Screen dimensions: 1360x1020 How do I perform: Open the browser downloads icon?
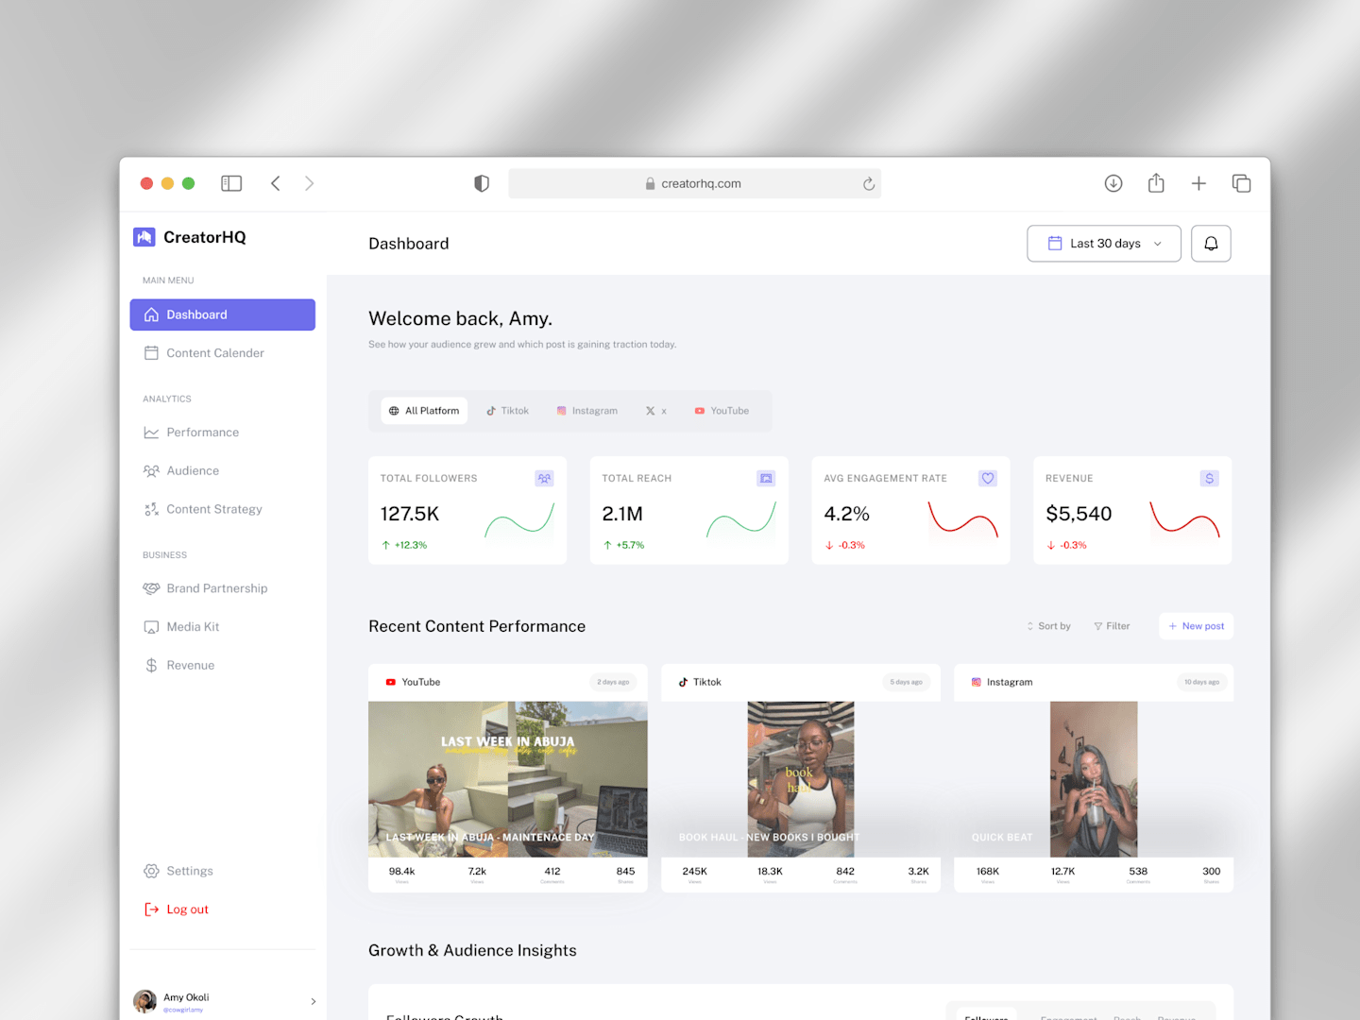[1113, 183]
